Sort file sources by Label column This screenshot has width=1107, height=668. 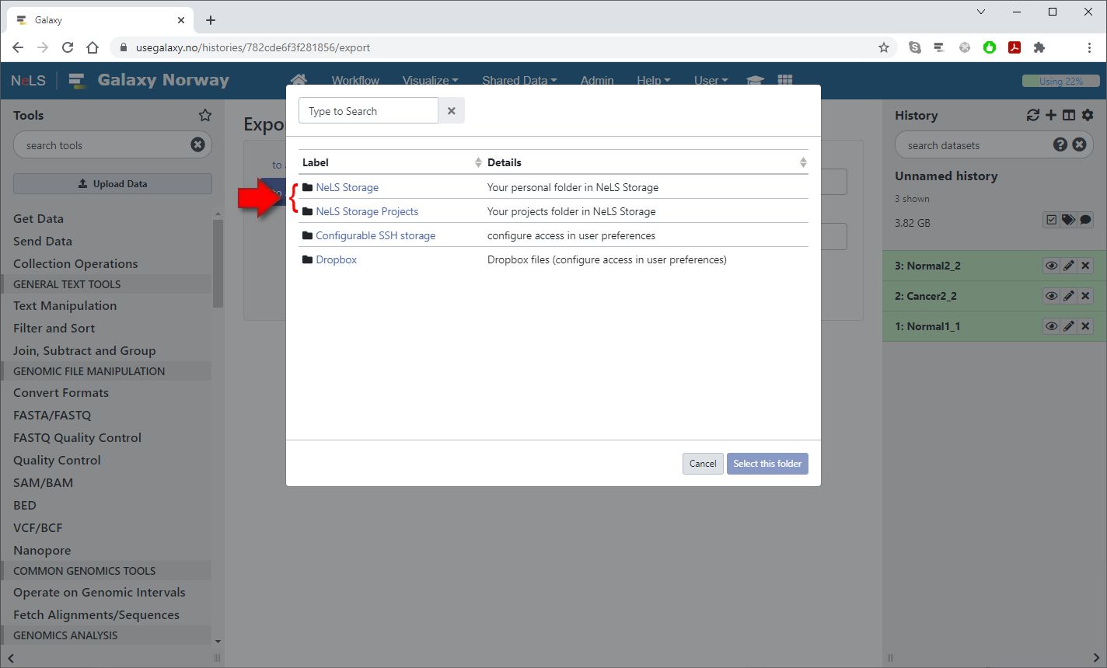coord(477,162)
